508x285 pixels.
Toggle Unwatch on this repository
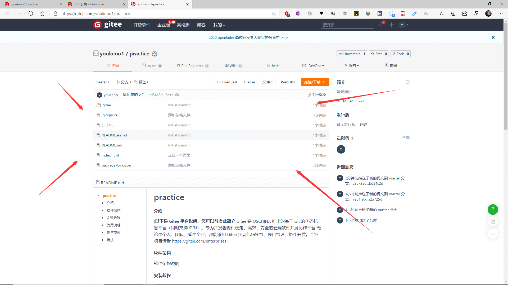point(349,54)
